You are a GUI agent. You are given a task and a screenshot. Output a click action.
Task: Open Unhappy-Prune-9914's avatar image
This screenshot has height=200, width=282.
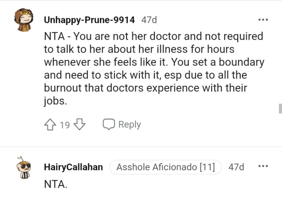pyautogui.click(x=23, y=19)
